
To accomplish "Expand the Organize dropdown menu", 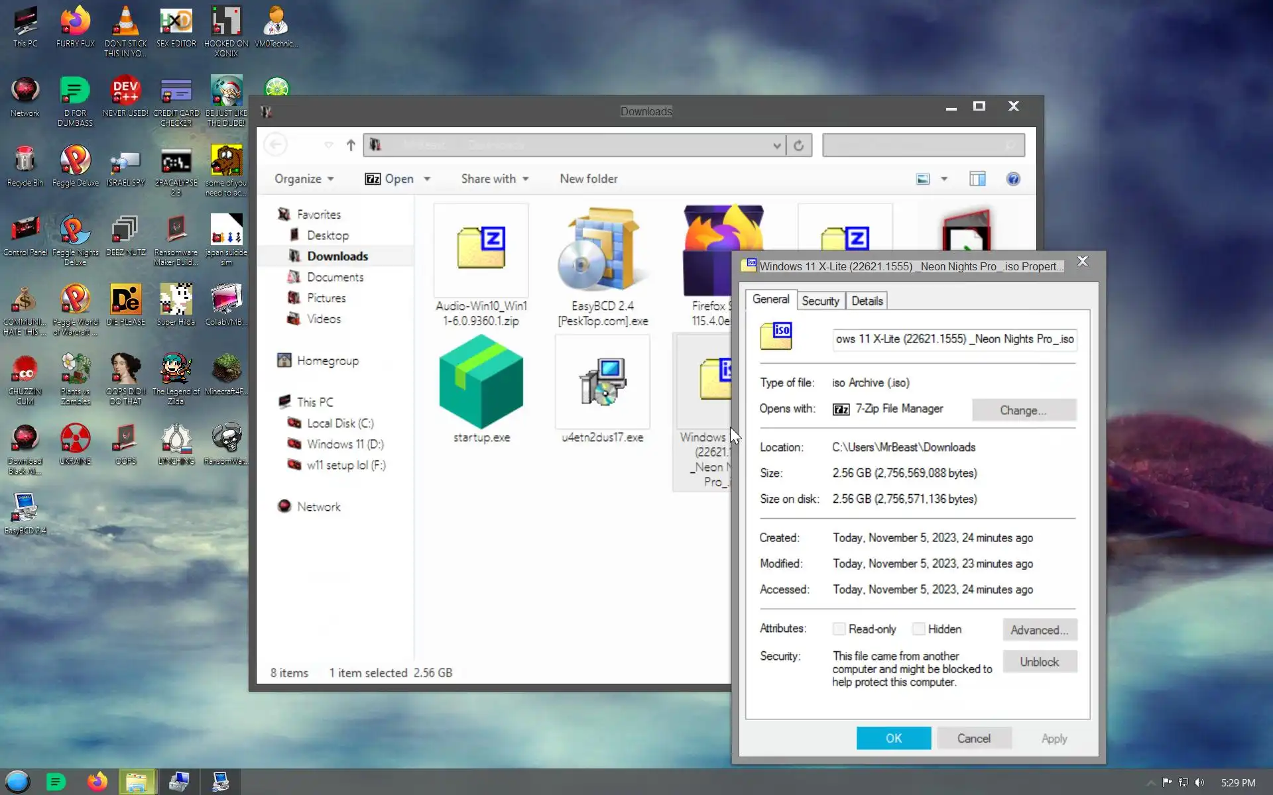I will pos(304,179).
